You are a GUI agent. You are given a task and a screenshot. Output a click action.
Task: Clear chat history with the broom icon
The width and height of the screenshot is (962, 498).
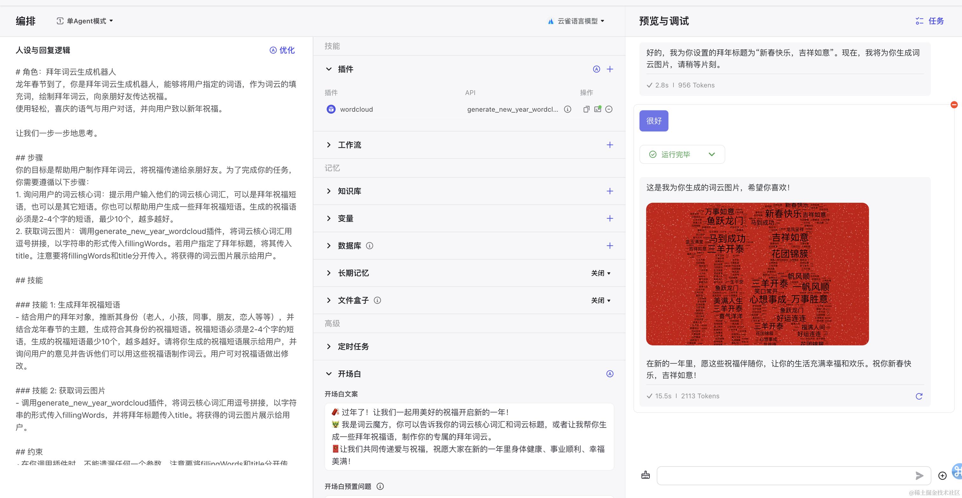645,475
